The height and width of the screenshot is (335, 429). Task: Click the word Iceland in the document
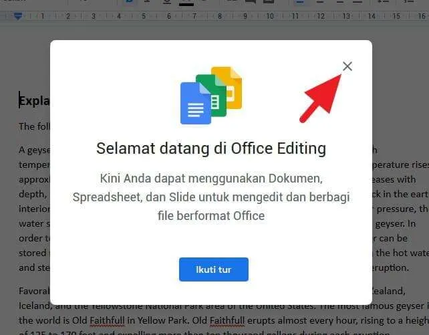click(x=35, y=306)
